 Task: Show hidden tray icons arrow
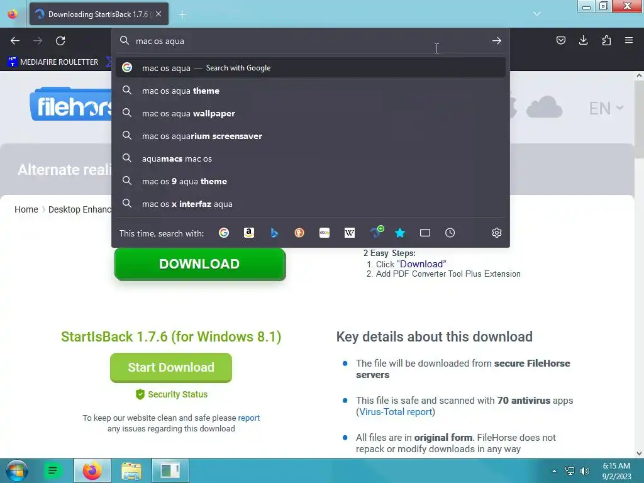(x=554, y=470)
